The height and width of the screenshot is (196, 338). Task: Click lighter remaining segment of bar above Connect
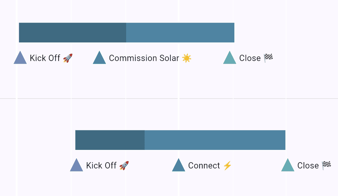(215, 140)
